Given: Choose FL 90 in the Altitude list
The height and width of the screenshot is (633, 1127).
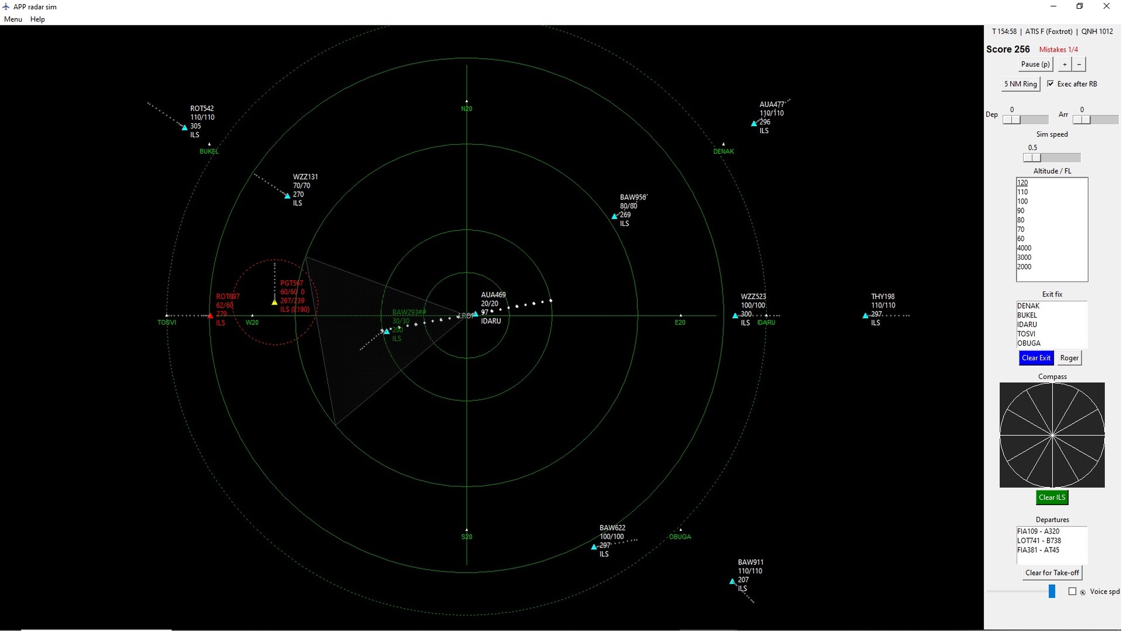Looking at the screenshot, I should [1021, 211].
